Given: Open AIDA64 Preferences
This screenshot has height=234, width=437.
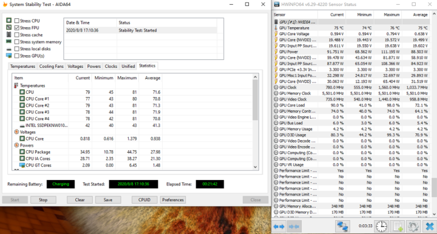Looking at the screenshot, I should [x=173, y=200].
